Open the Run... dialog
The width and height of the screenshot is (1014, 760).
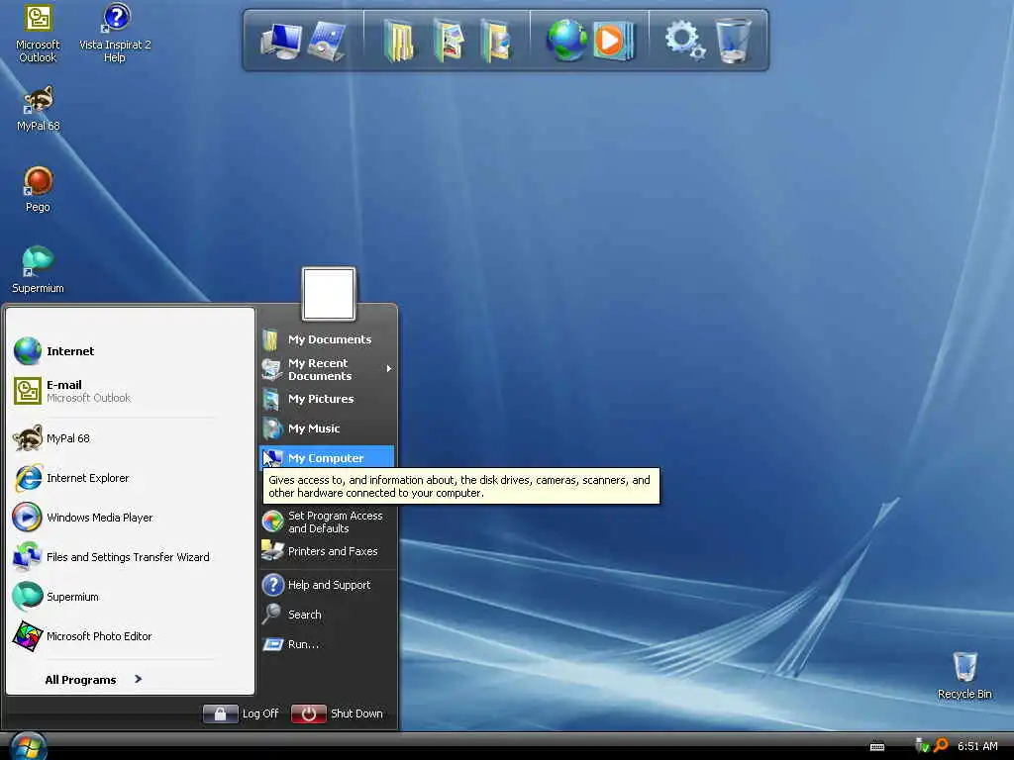(327, 644)
